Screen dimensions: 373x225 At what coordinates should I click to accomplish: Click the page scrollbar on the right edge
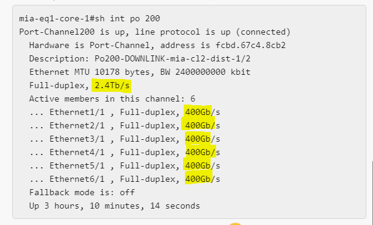coord(372,193)
